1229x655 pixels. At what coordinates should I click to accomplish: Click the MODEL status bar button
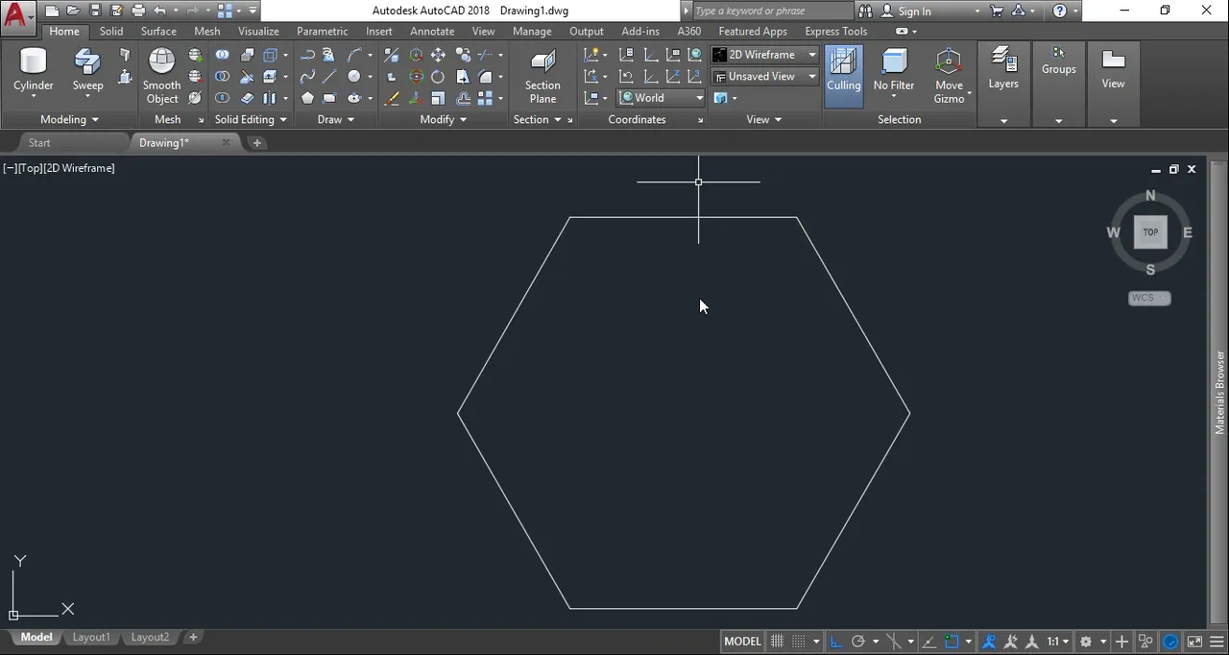coord(742,642)
